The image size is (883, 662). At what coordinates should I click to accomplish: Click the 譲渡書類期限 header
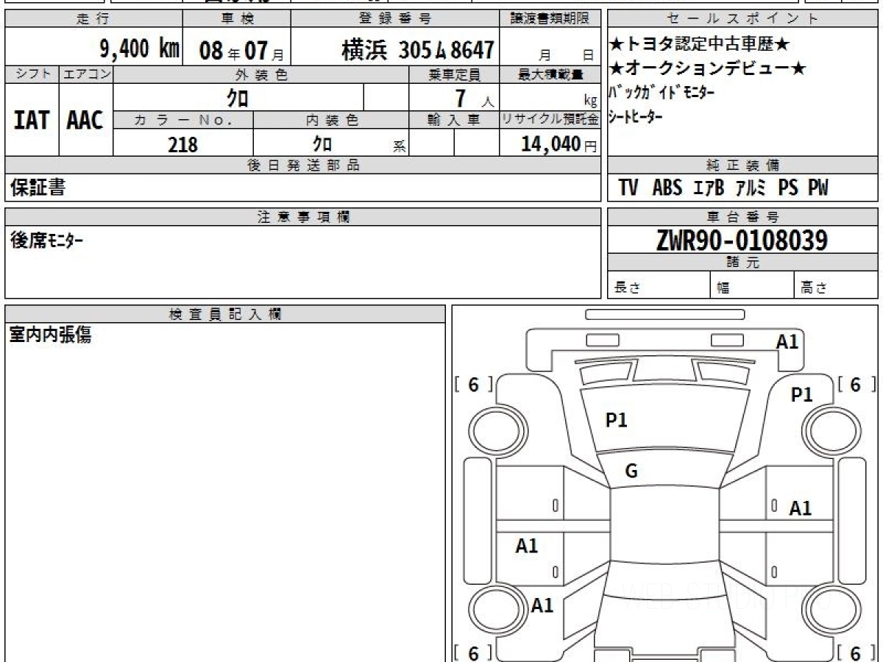(551, 19)
